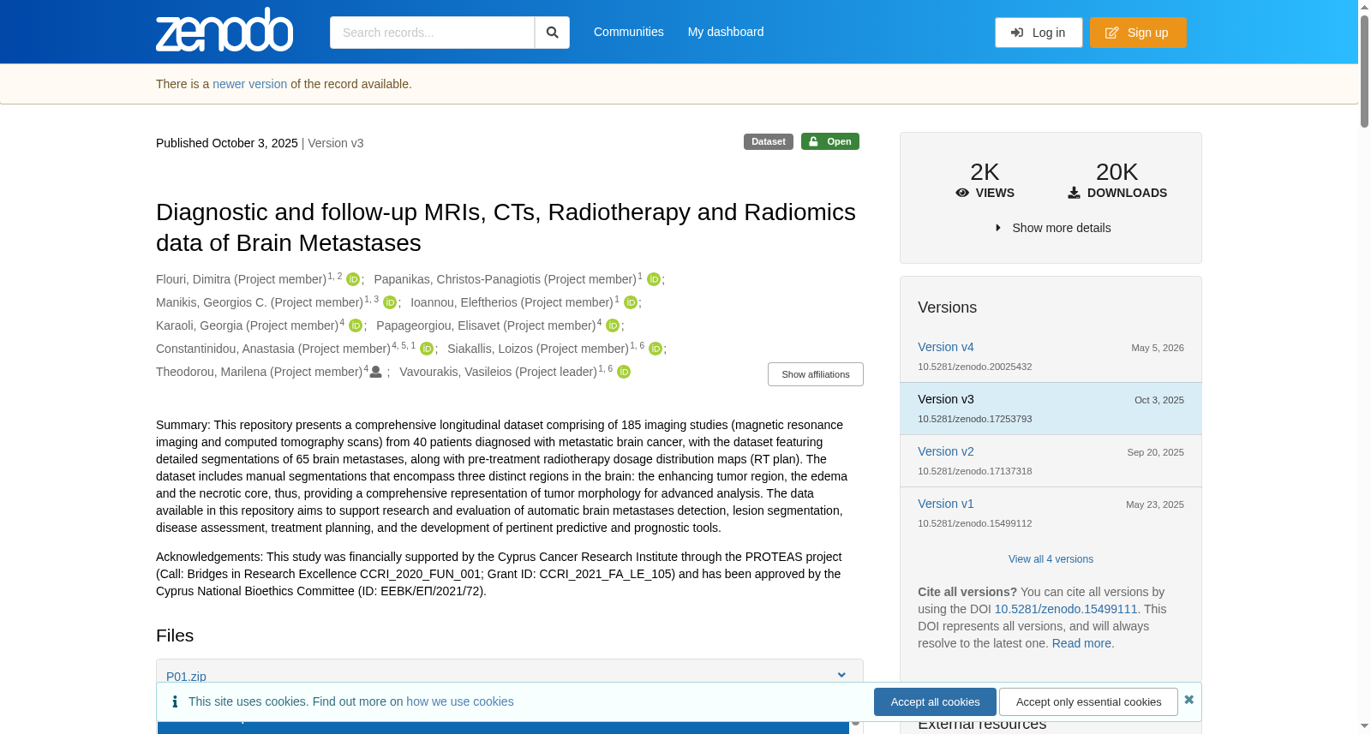1371x734 pixels.
Task: Click into Search records field
Action: 432,33
